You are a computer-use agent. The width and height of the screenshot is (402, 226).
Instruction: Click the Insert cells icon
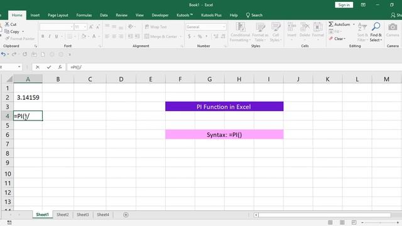click(291, 27)
